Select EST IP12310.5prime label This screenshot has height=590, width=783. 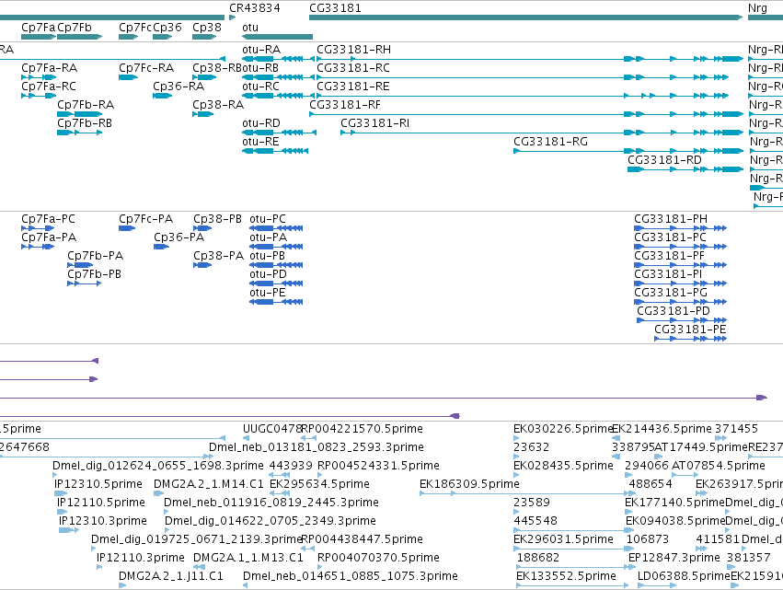tap(98, 484)
